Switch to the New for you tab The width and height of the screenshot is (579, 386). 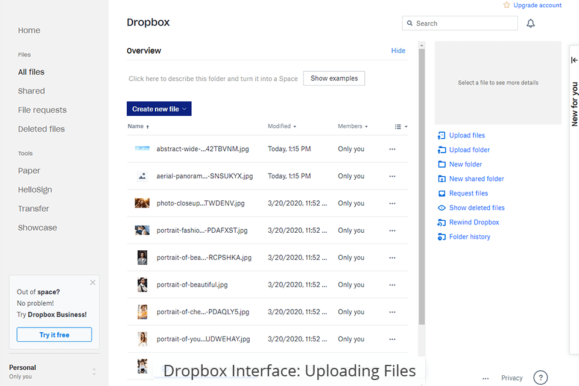pos(574,103)
